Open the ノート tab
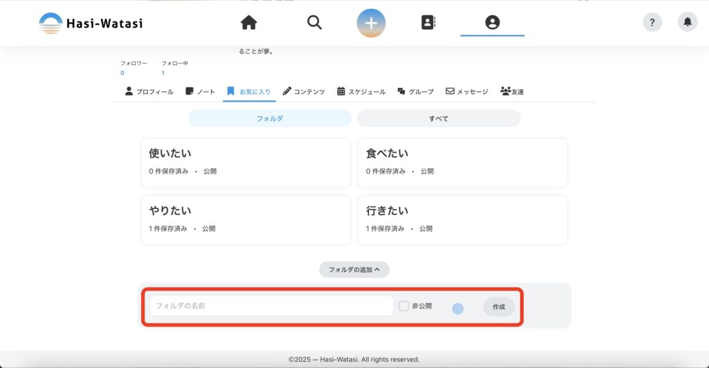The image size is (709, 368). coord(200,91)
